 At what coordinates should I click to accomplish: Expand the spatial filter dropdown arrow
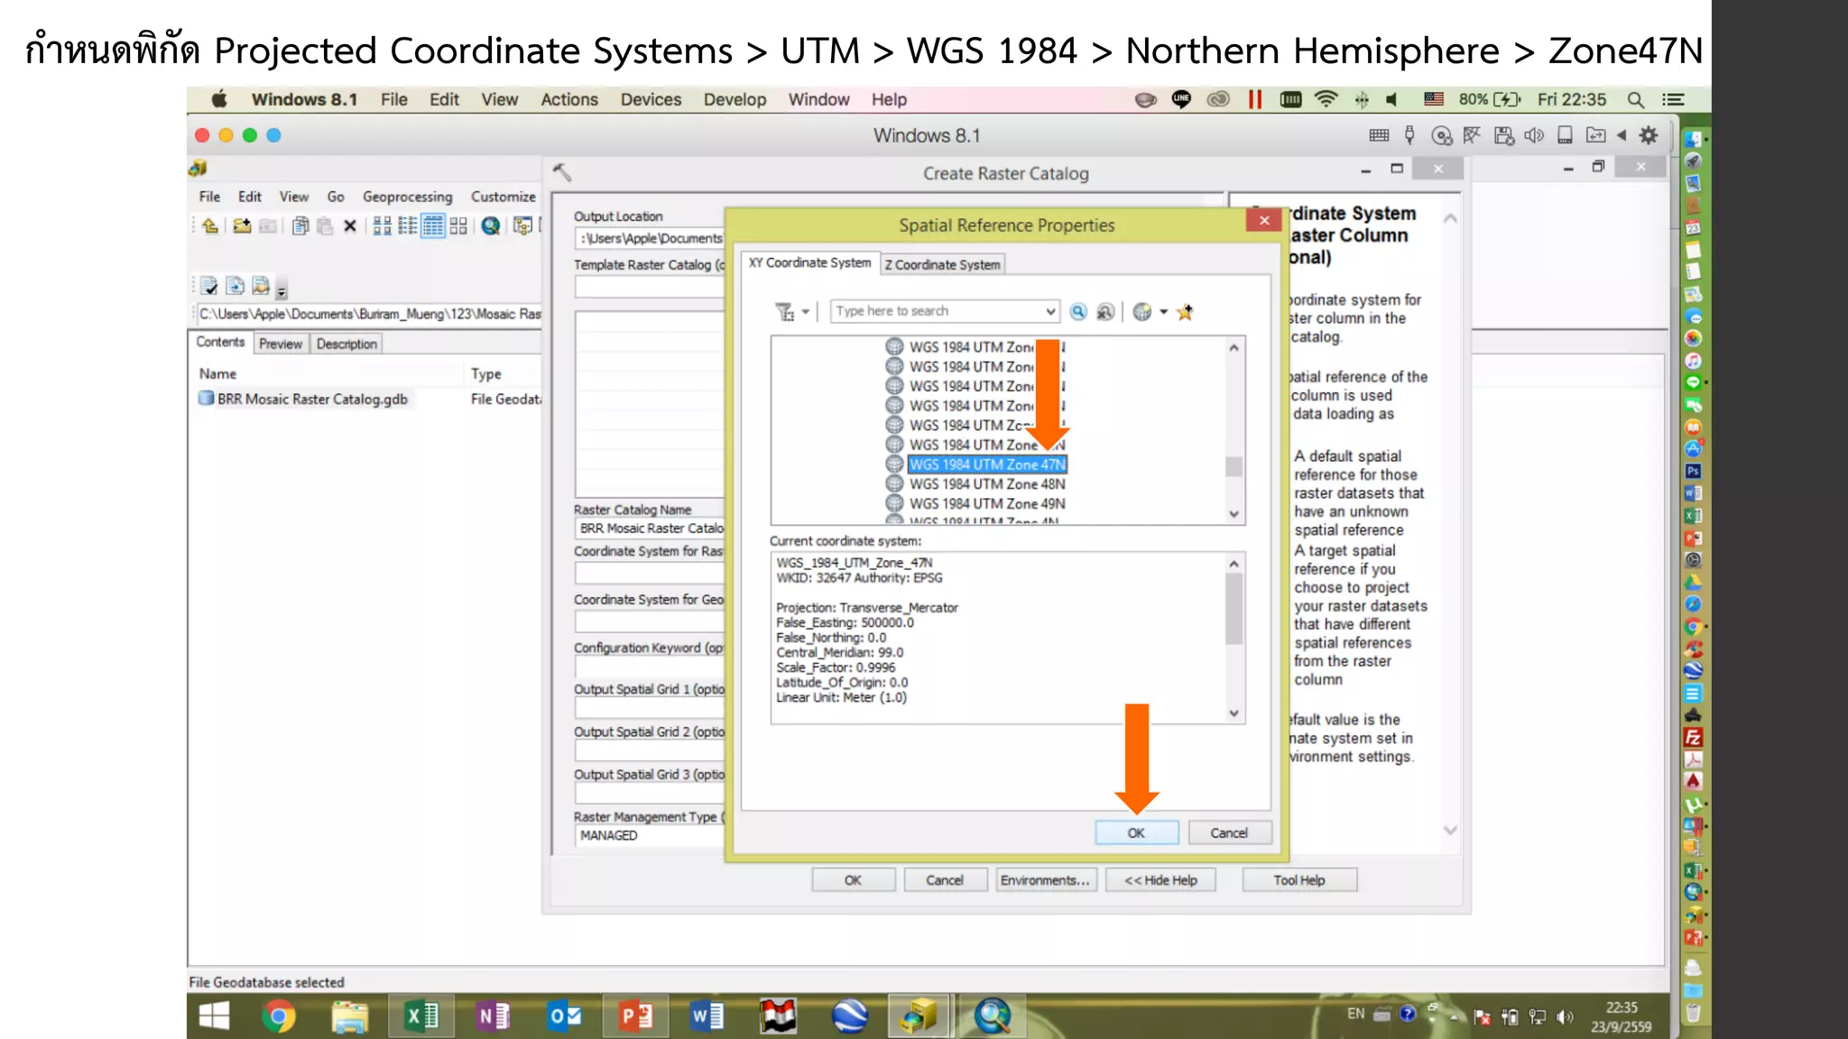(805, 312)
